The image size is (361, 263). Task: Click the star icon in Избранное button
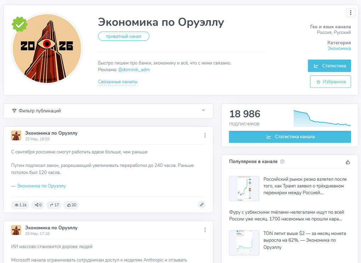click(x=318, y=82)
